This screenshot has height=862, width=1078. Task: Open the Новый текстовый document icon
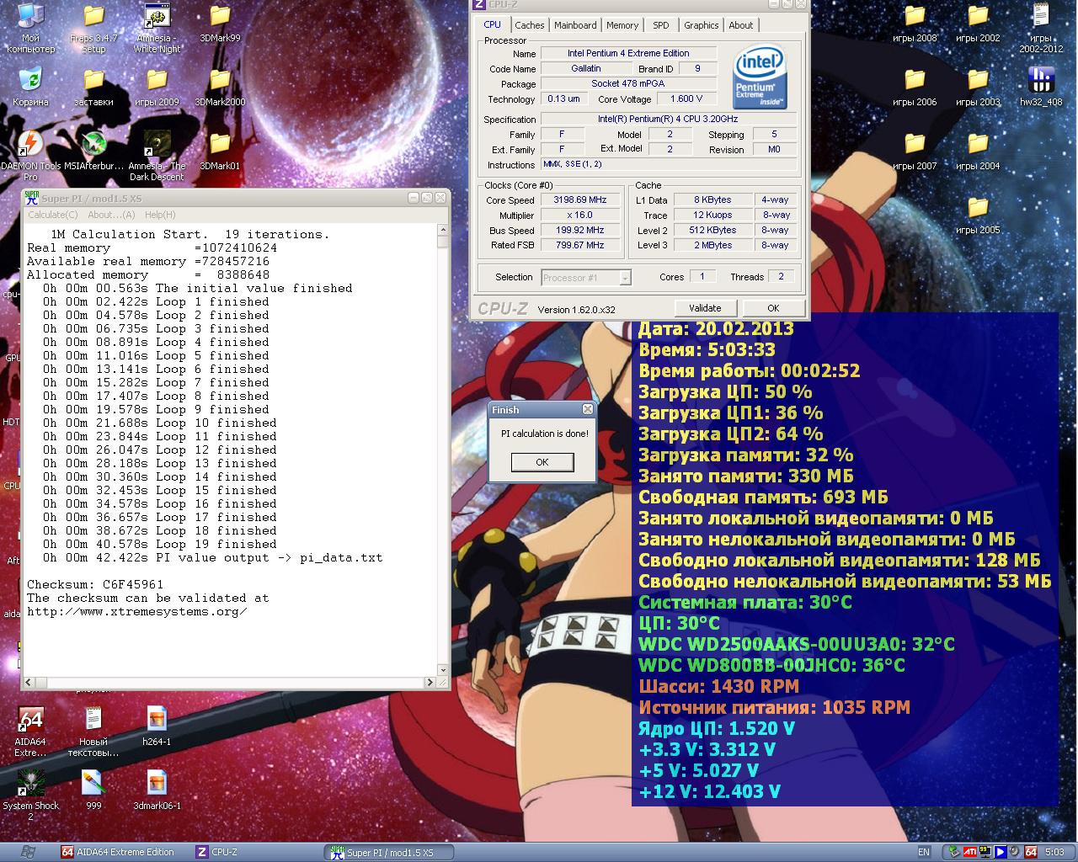[93, 732]
